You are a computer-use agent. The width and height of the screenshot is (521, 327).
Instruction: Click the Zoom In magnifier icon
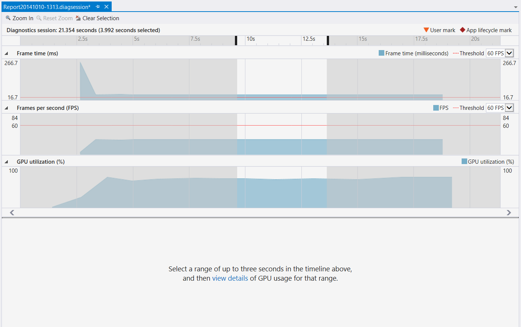8,18
